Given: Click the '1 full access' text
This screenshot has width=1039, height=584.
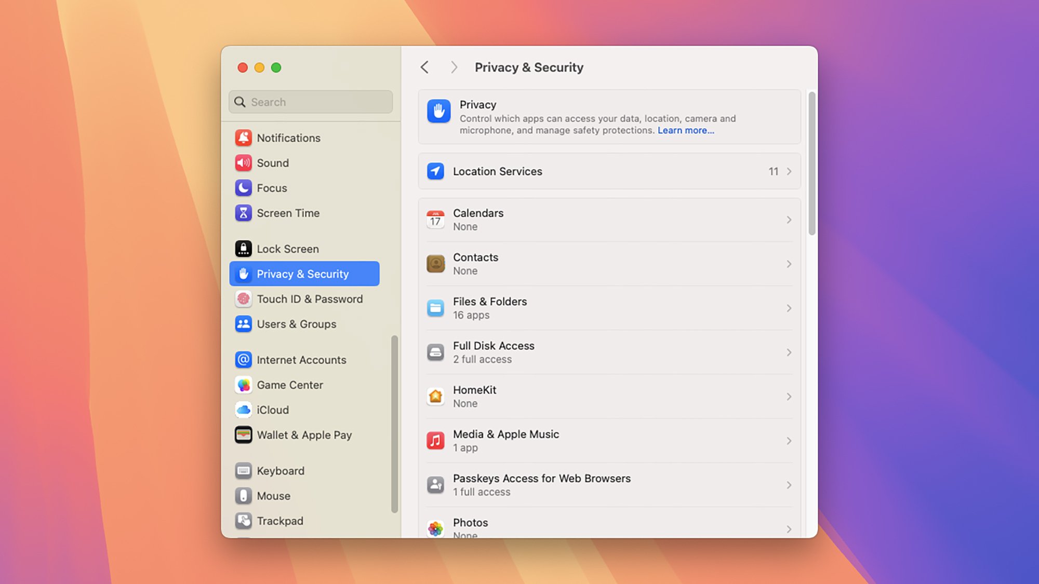Looking at the screenshot, I should (482, 492).
